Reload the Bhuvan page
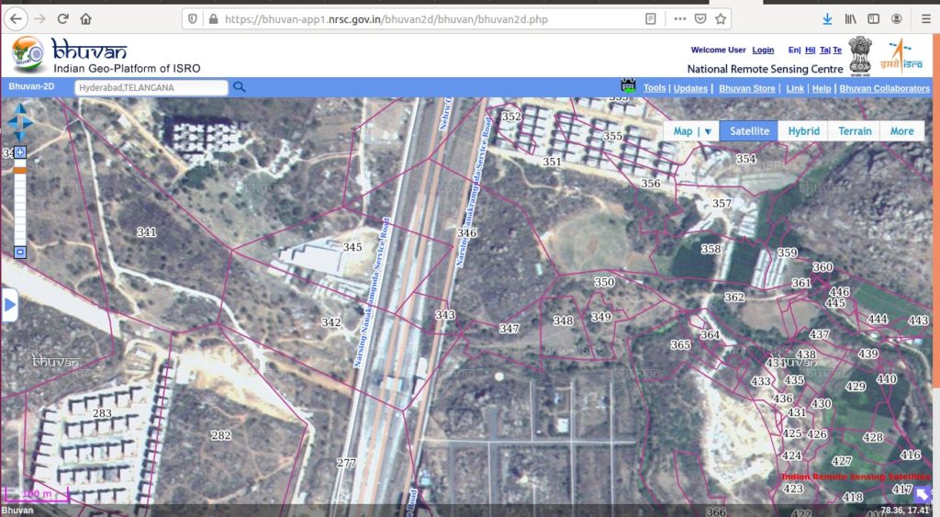940x517 pixels. click(63, 18)
